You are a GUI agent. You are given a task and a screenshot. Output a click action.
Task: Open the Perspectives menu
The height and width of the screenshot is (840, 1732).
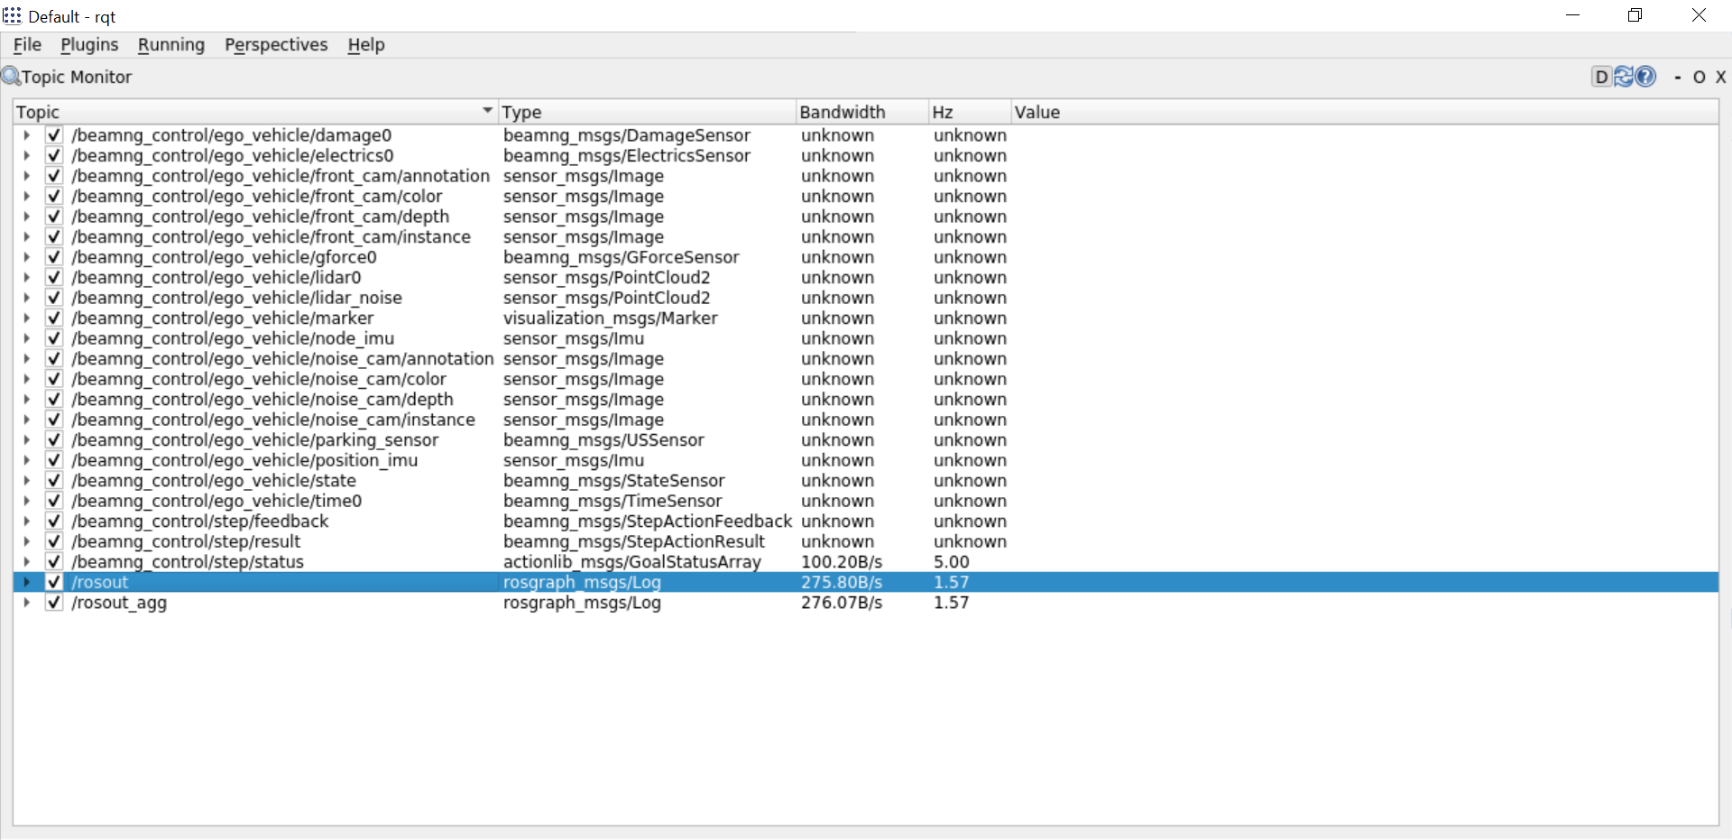pyautogui.click(x=275, y=44)
